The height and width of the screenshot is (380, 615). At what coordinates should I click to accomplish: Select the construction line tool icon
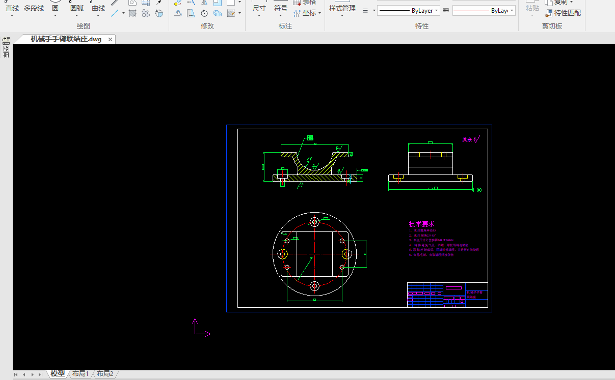tap(115, 13)
